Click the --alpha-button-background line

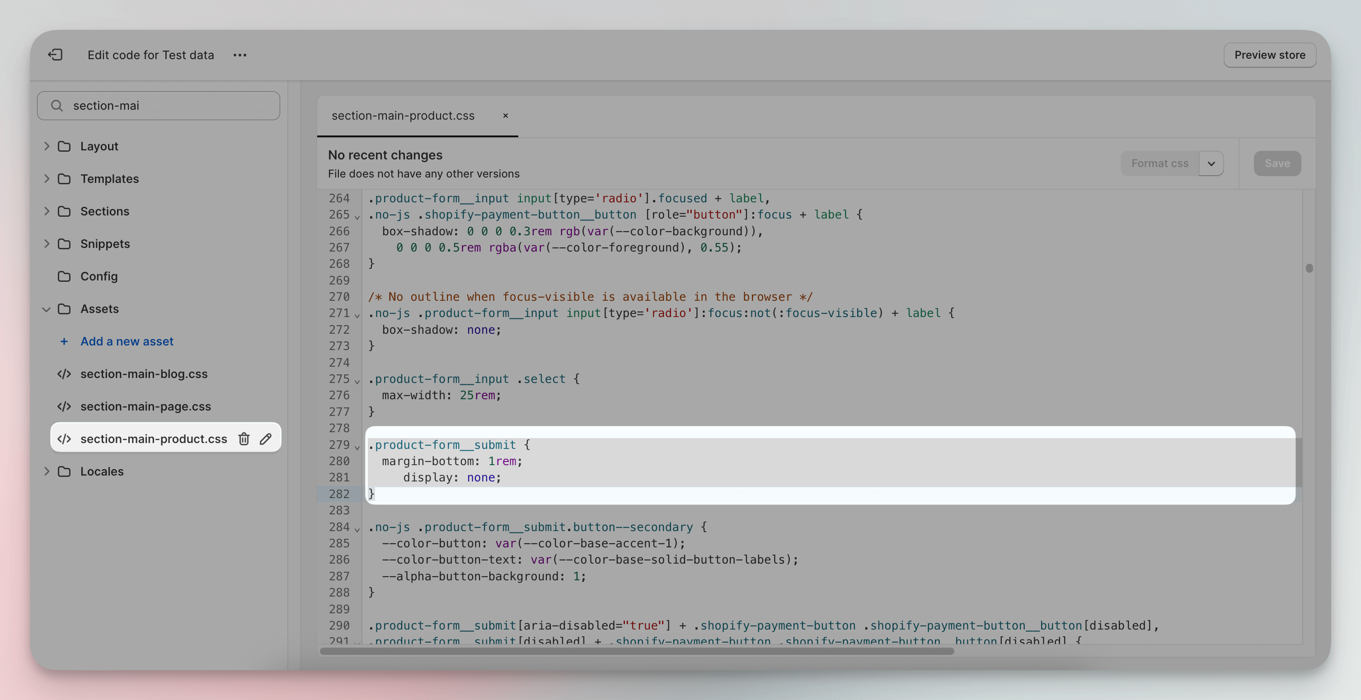(x=484, y=576)
